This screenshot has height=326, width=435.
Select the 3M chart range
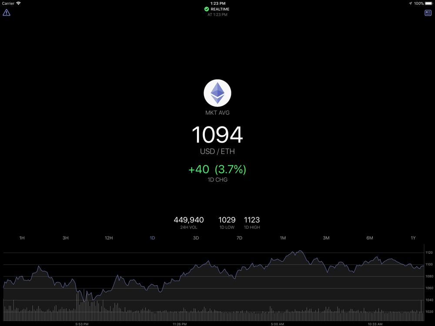[x=326, y=238]
